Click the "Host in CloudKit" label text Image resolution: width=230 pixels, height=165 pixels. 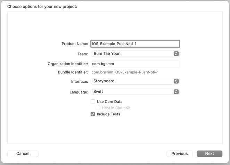click(116, 108)
